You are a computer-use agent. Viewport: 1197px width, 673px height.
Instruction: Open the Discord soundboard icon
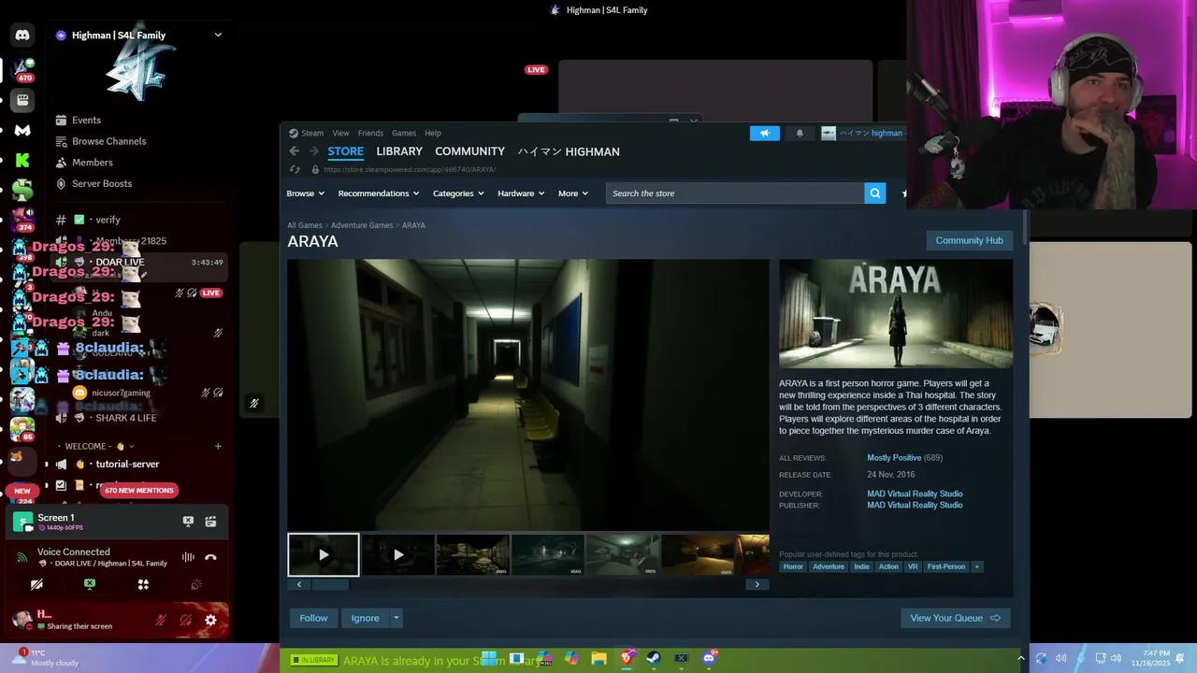tap(196, 584)
